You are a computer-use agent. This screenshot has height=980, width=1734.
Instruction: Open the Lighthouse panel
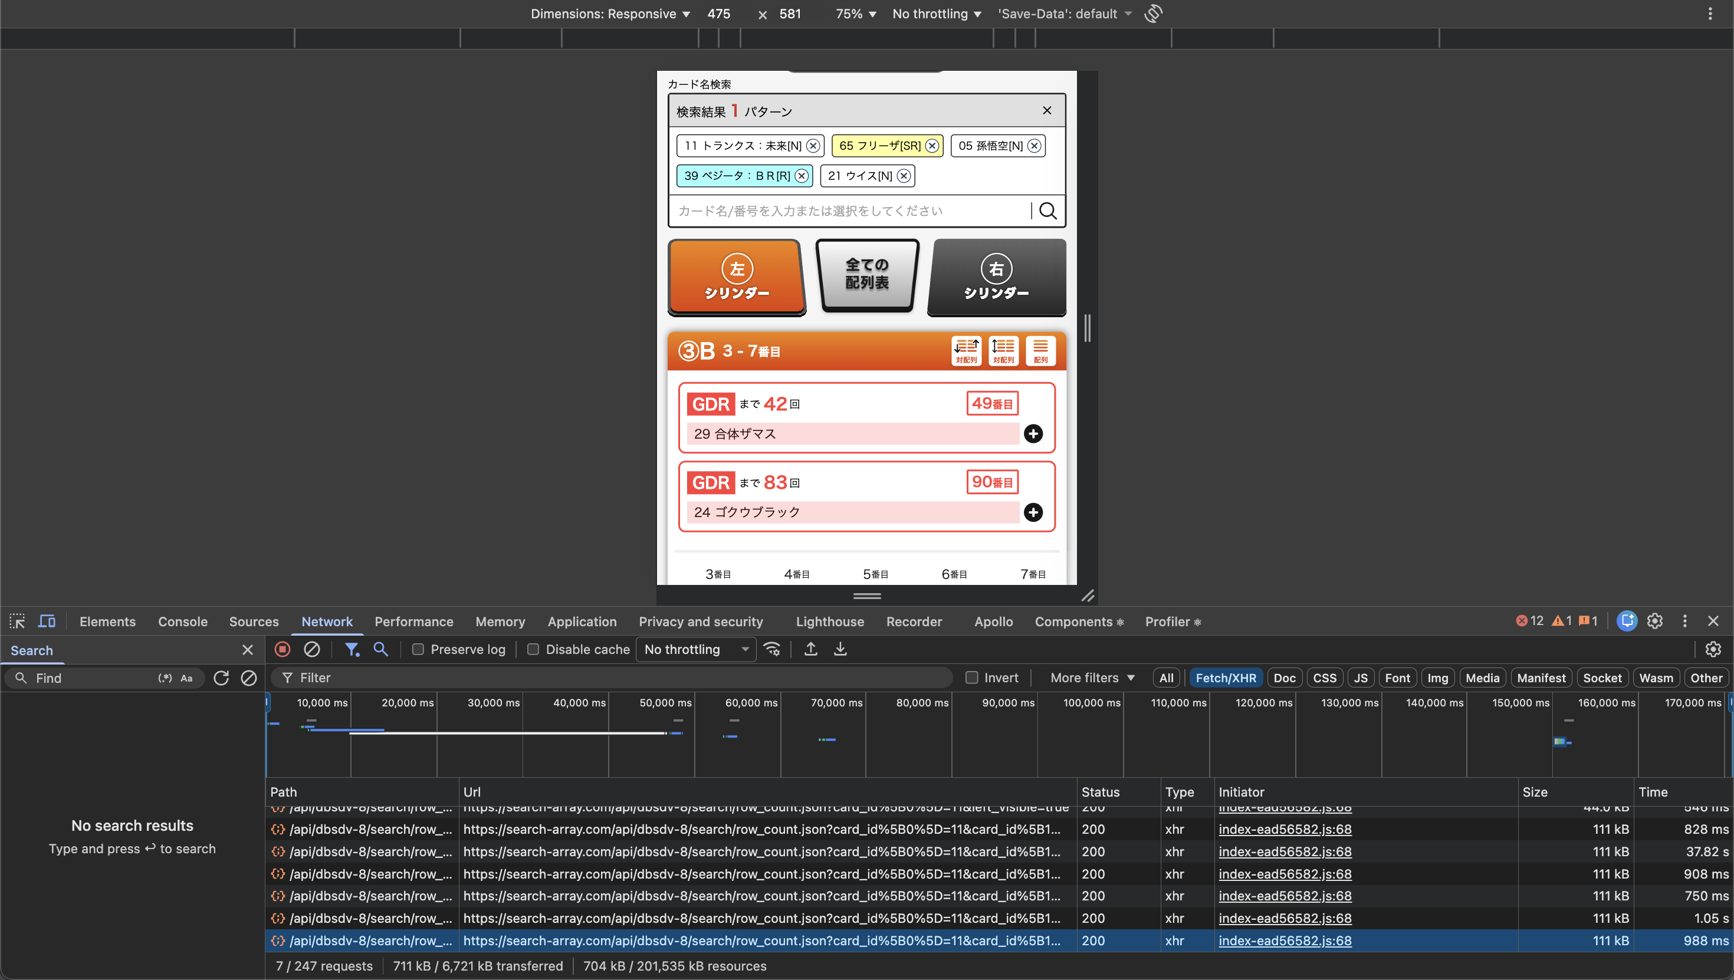[x=829, y=621]
